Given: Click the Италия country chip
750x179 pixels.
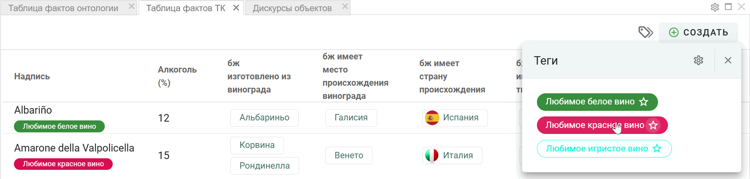Looking at the screenshot, I should click(452, 155).
